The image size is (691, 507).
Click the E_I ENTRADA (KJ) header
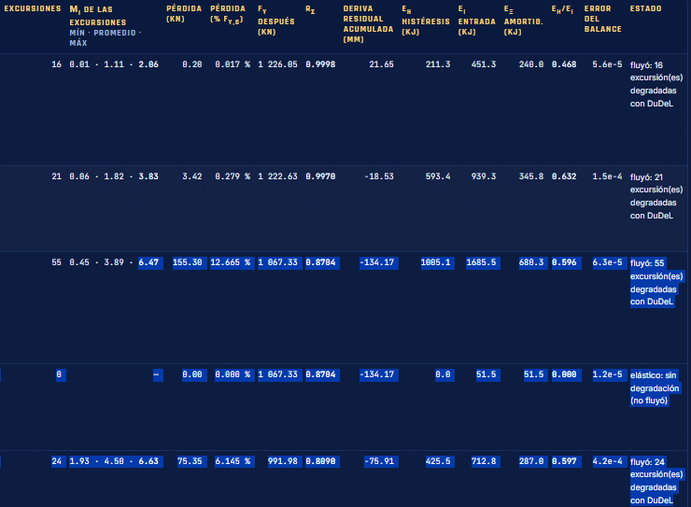[476, 21]
